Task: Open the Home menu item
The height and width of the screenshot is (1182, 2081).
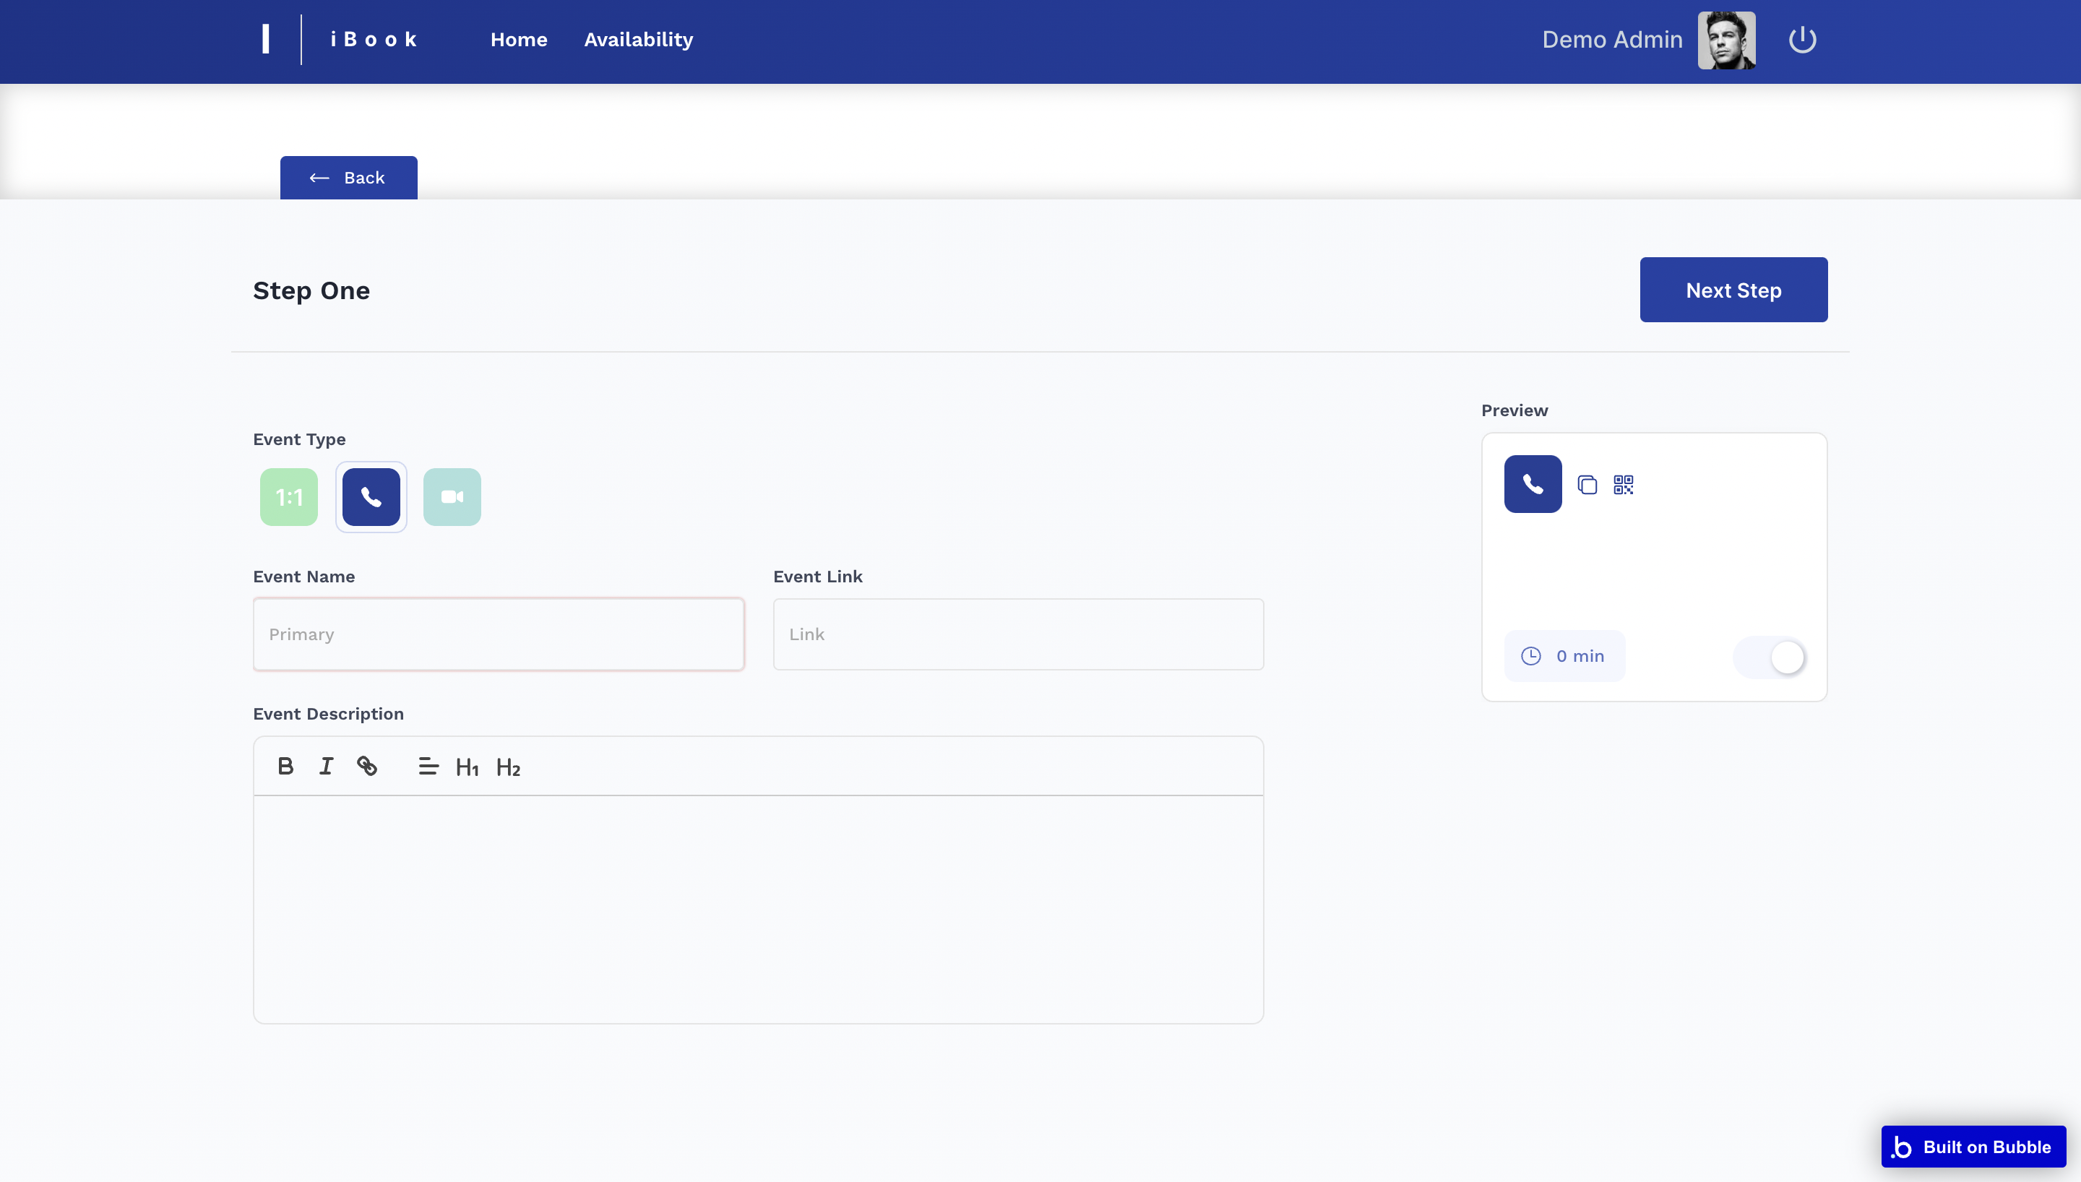Action: coord(519,40)
